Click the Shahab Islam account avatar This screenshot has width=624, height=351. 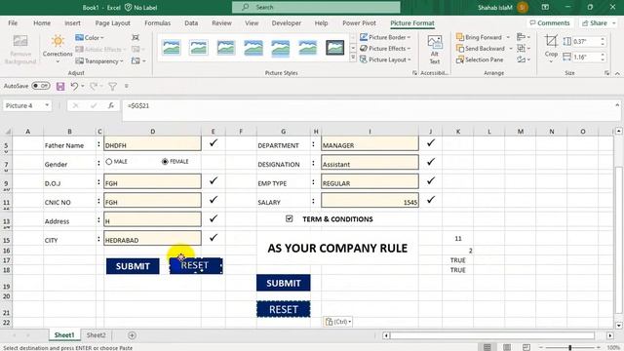coord(523,7)
